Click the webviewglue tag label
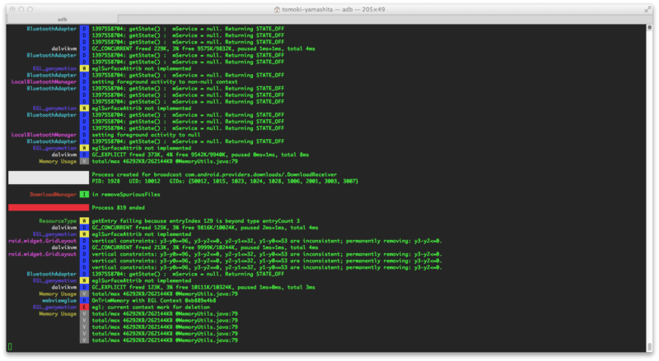 (59, 300)
